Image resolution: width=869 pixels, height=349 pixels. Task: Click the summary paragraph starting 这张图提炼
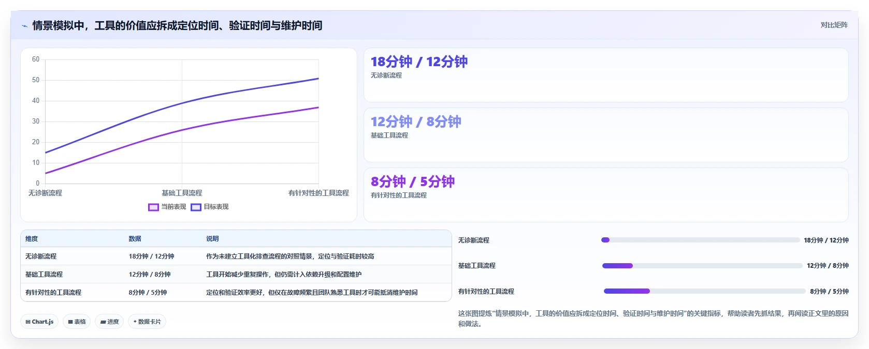pos(653,318)
